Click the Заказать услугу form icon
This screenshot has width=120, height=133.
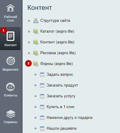[42, 96]
